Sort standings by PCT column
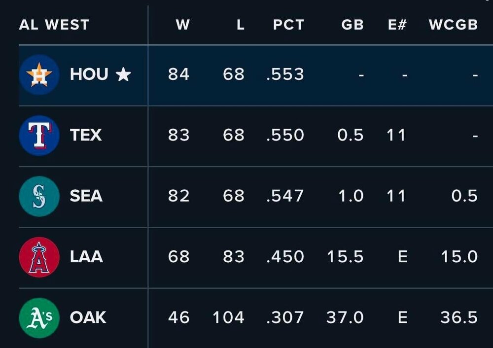The width and height of the screenshot is (493, 348). (288, 25)
